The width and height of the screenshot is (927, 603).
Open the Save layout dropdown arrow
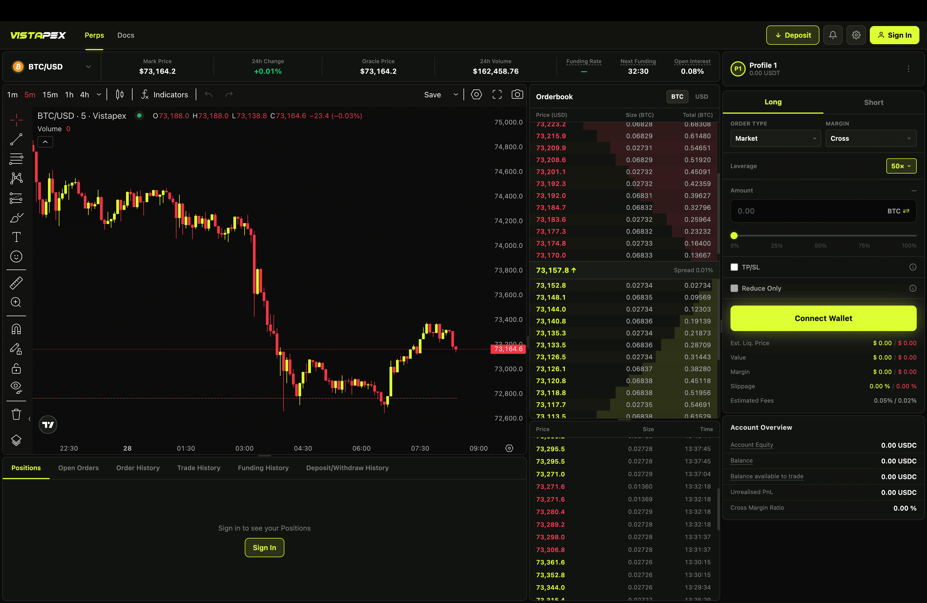point(456,95)
